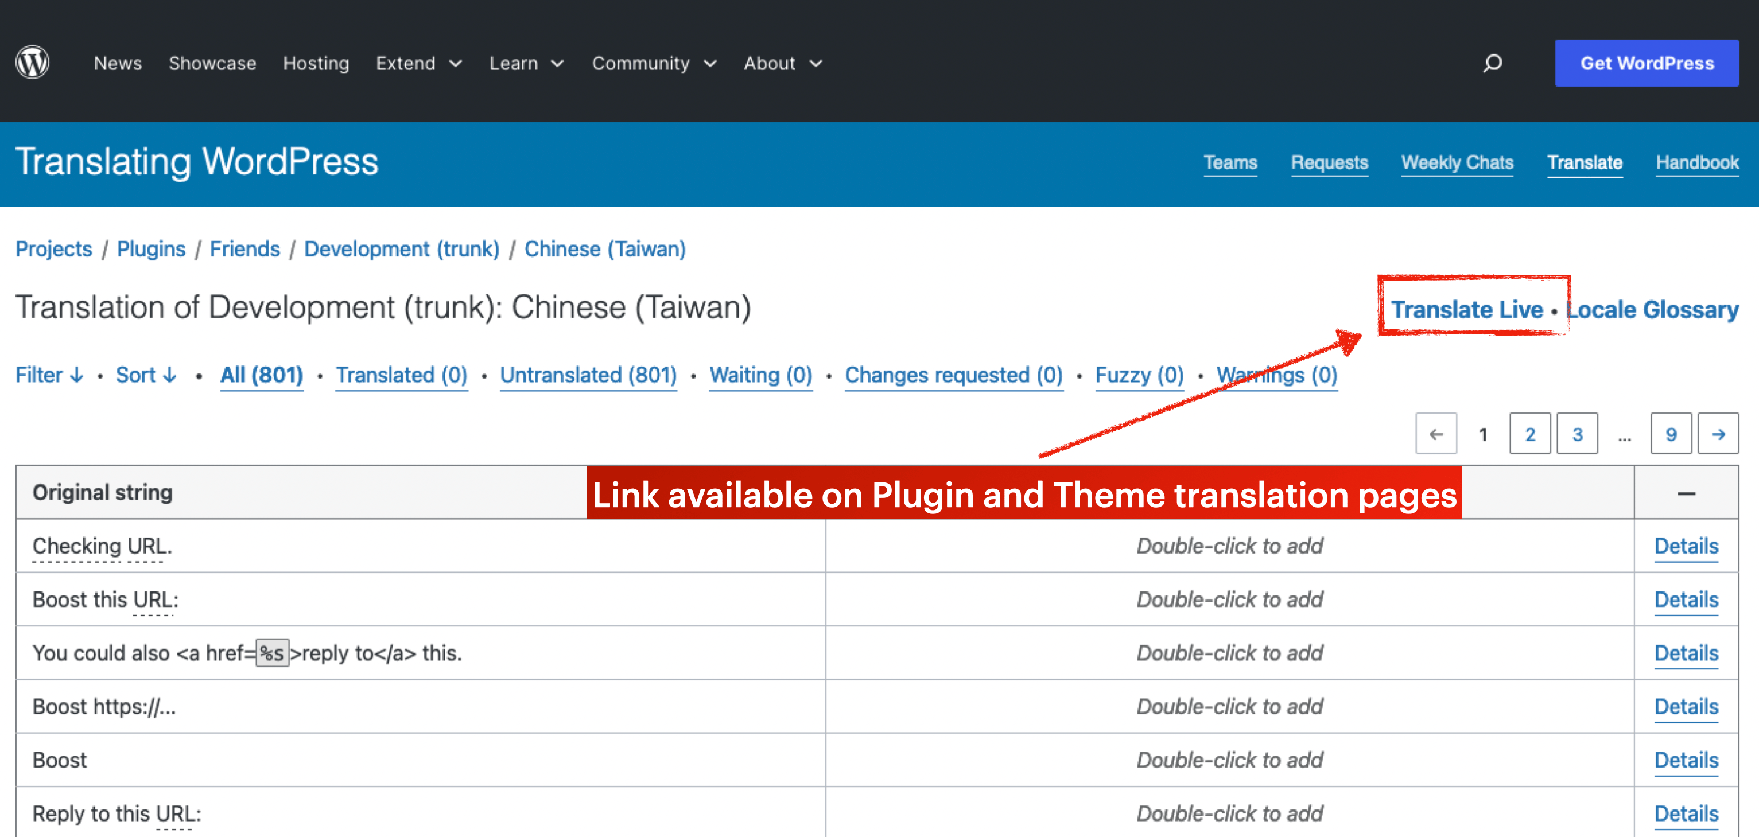The height and width of the screenshot is (837, 1759).
Task: Open the Teams navigation link
Action: click(x=1230, y=163)
